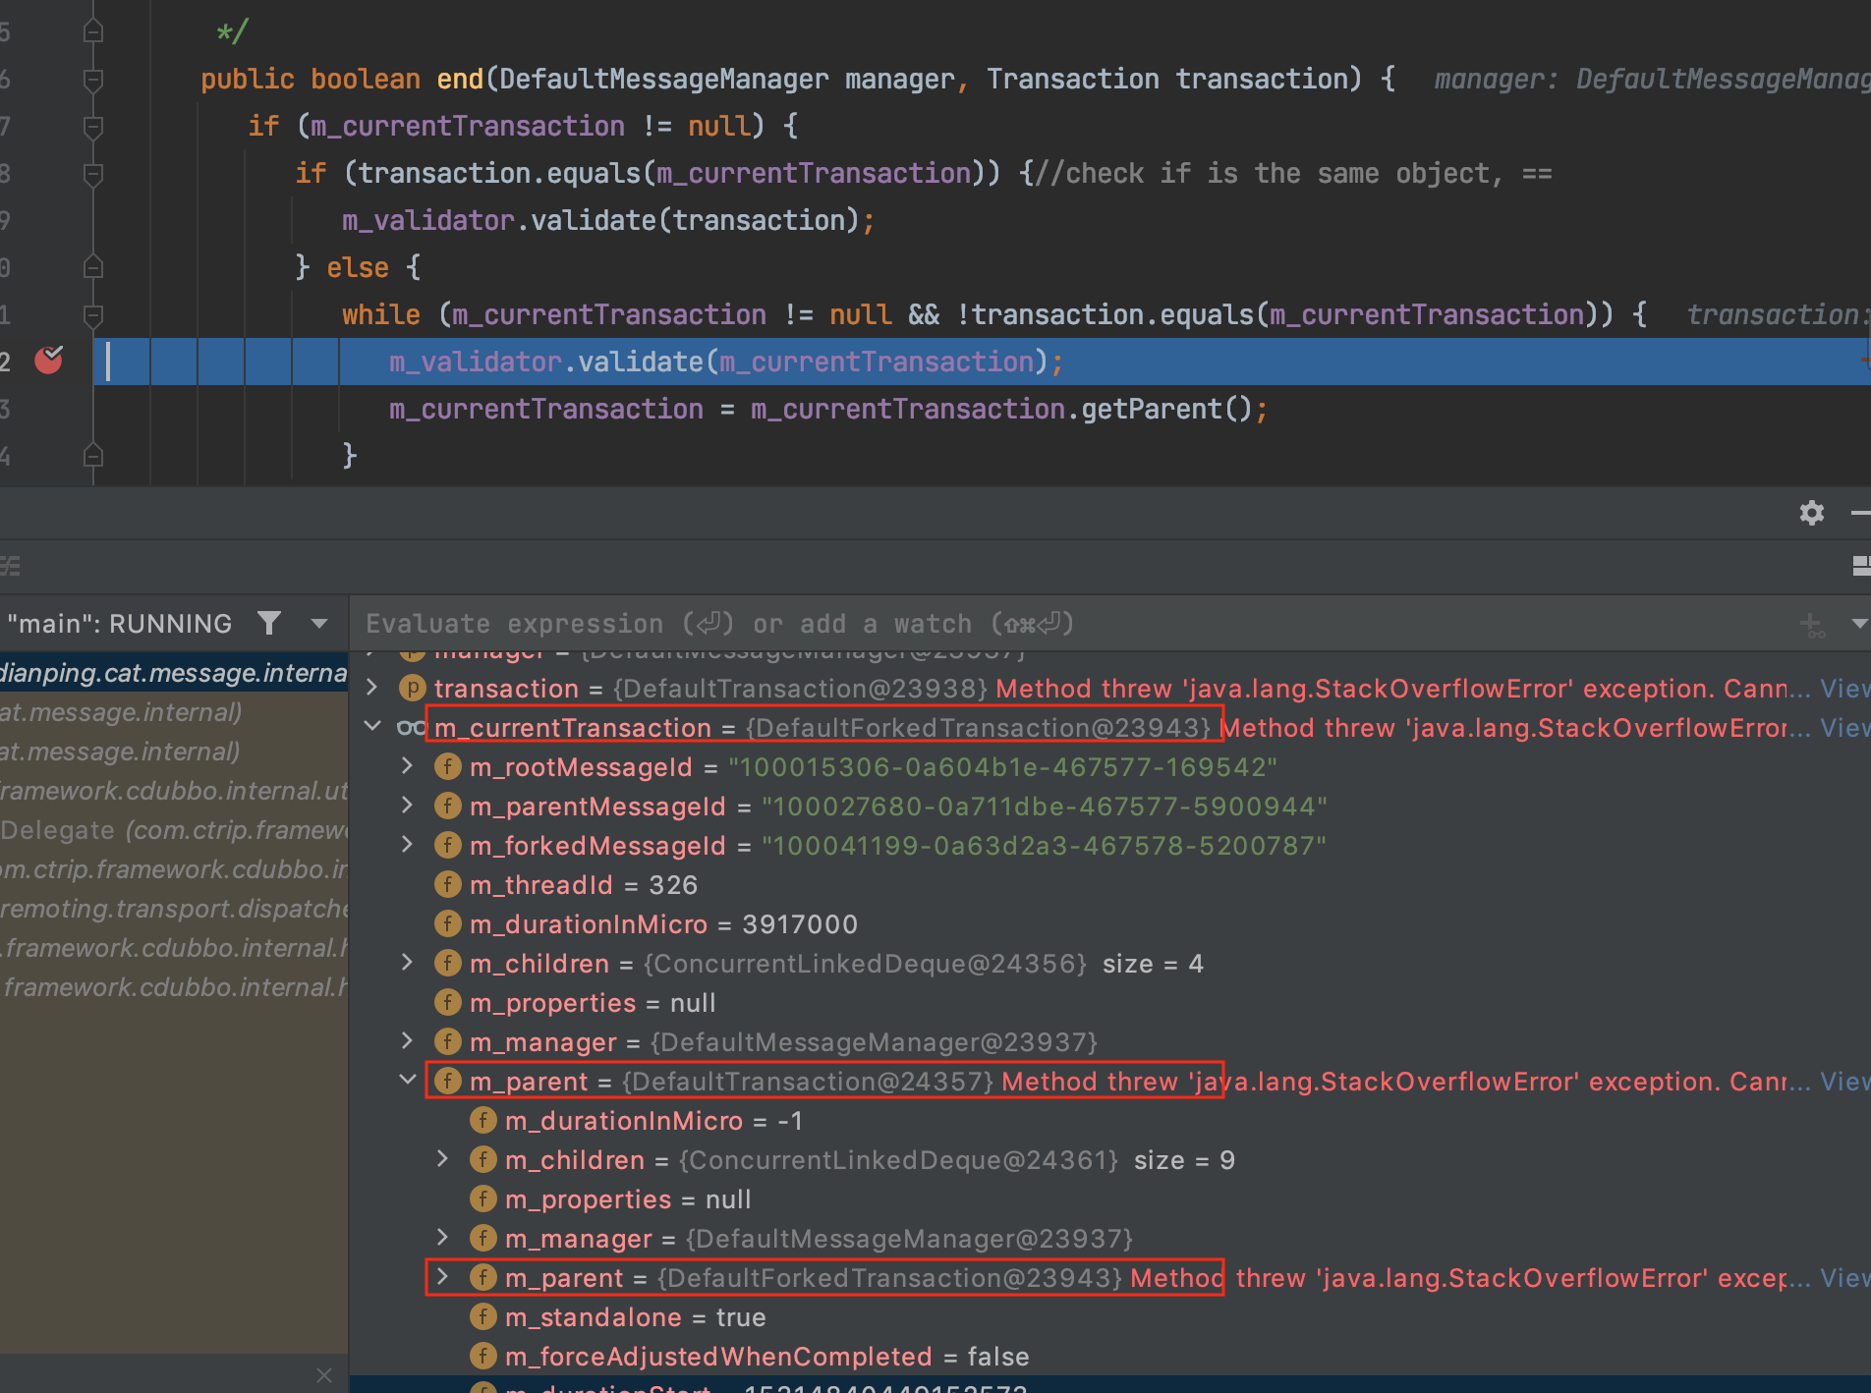Fold the outer if m_currentTransaction block marker
The height and width of the screenshot is (1393, 1871).
pyautogui.click(x=93, y=126)
